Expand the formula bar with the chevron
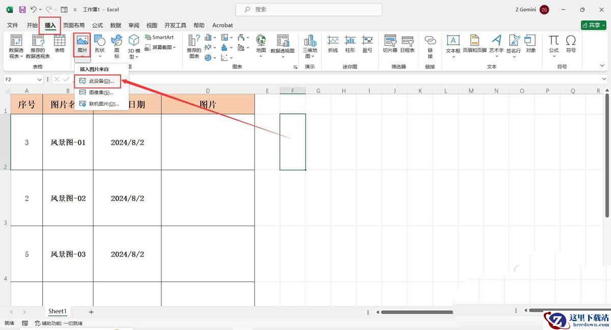611x330 pixels. click(604, 79)
